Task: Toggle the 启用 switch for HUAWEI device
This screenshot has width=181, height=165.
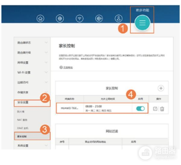Action: point(140,108)
